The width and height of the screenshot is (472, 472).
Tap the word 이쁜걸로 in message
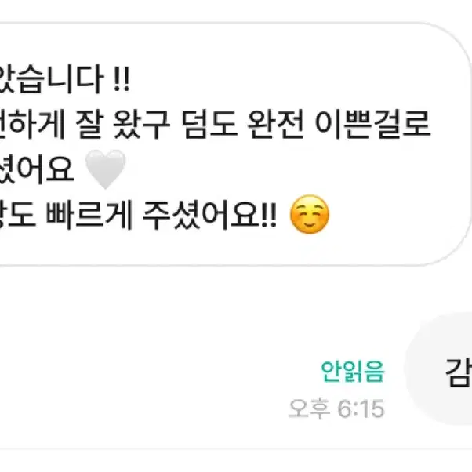click(372, 125)
